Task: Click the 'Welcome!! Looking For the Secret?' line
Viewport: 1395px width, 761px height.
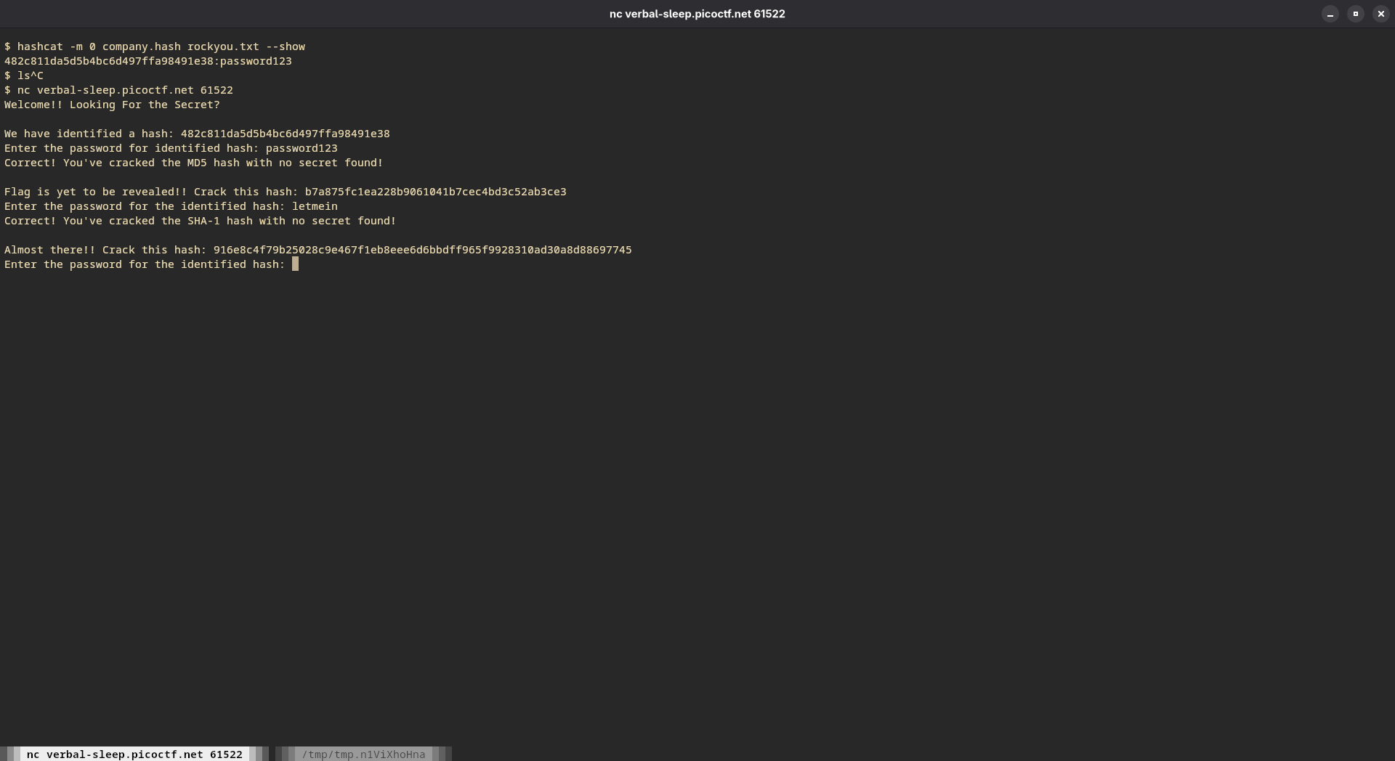Action: coord(112,105)
